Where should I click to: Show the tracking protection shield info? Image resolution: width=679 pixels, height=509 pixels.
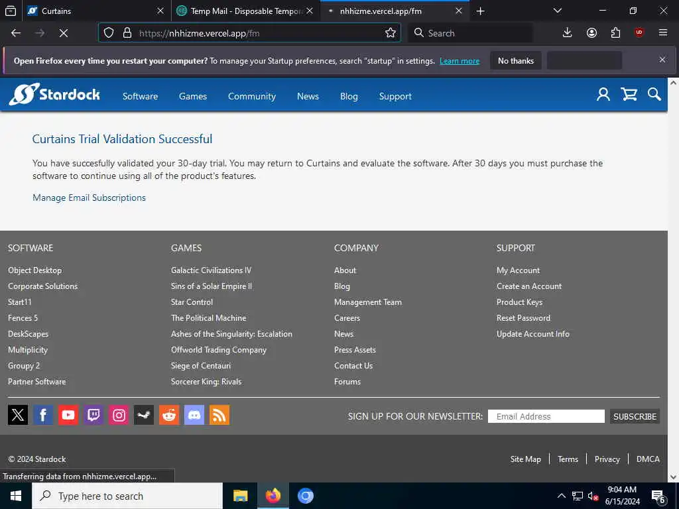click(x=109, y=33)
